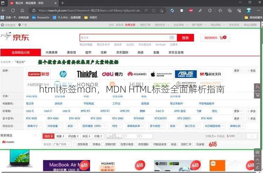
Task: Sort results by 价格
Action: [x=98, y=136]
